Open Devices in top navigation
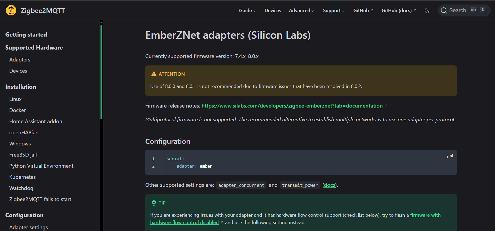 pos(273,11)
